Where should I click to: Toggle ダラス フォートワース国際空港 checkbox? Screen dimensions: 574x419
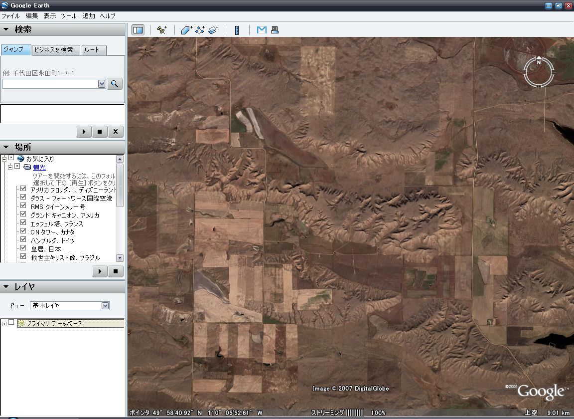coord(23,197)
